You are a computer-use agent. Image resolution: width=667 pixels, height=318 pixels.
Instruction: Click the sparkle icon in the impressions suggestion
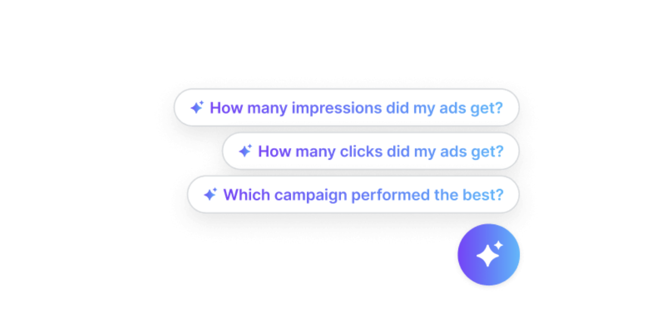[198, 108]
